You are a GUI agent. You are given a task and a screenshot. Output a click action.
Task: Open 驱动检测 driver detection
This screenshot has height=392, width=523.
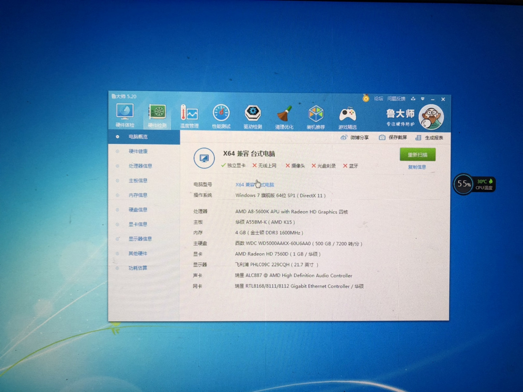pos(253,117)
